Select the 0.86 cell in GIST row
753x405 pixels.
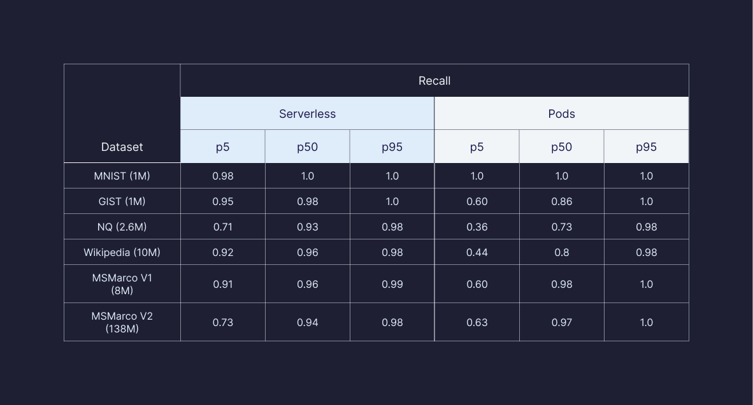(561, 201)
